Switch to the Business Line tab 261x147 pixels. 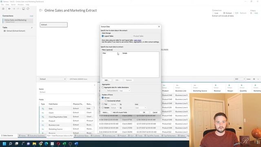109,136
